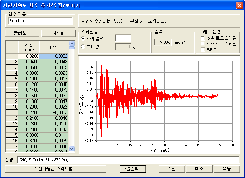
Task: Click the 지진파 button
Action: (x=58, y=33)
